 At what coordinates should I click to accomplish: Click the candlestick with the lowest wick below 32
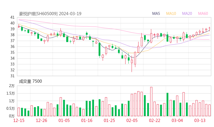(132, 64)
